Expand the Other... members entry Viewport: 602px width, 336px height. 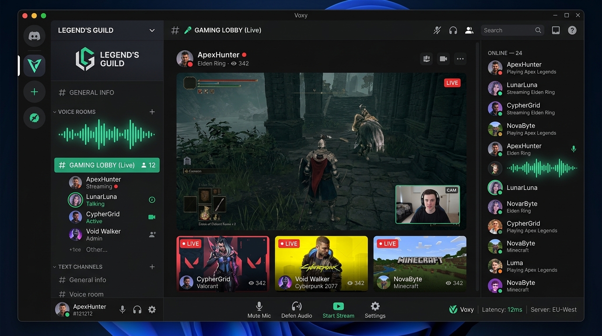tap(88, 250)
